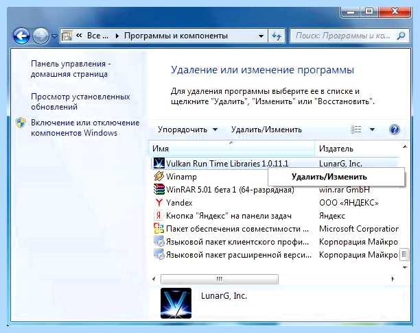The height and width of the screenshot is (333, 420).
Task: Click the vertical scrollbar down arrow
Action: pyautogui.click(x=405, y=267)
